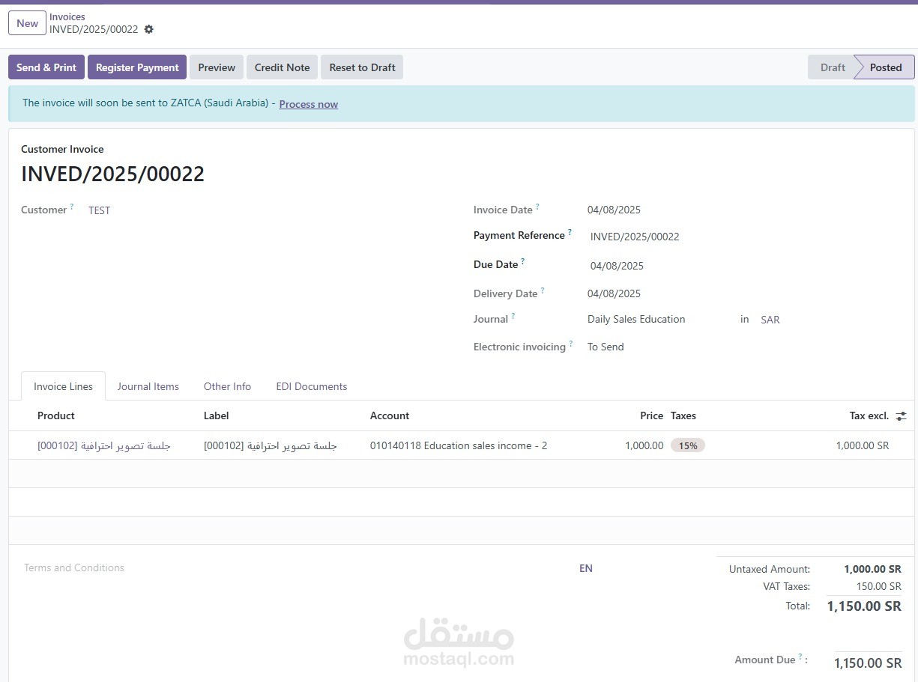Switch to Journal Items tab
This screenshot has height=682, width=918.
(148, 386)
